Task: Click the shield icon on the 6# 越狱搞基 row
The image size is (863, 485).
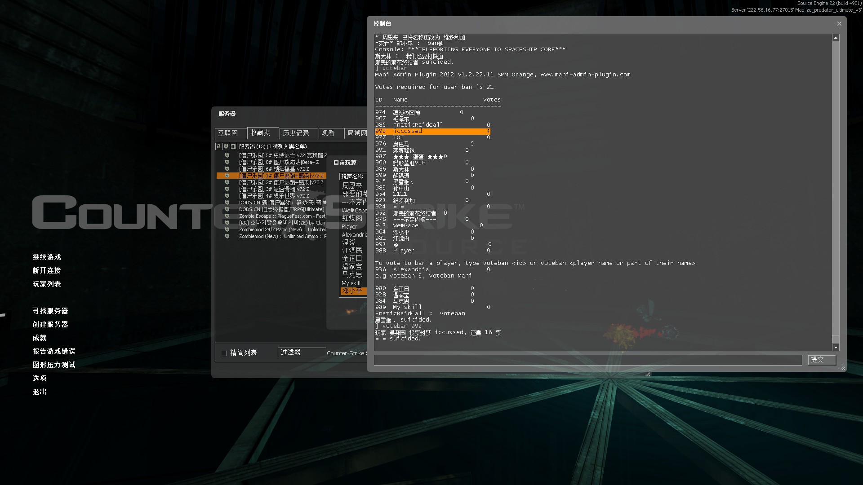Action: tap(227, 169)
